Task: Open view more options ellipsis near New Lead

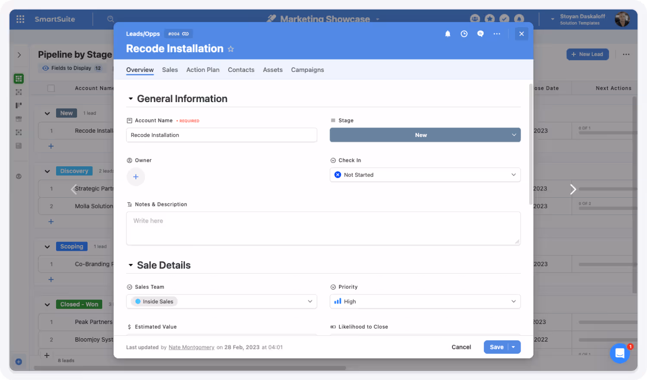Action: (x=626, y=54)
